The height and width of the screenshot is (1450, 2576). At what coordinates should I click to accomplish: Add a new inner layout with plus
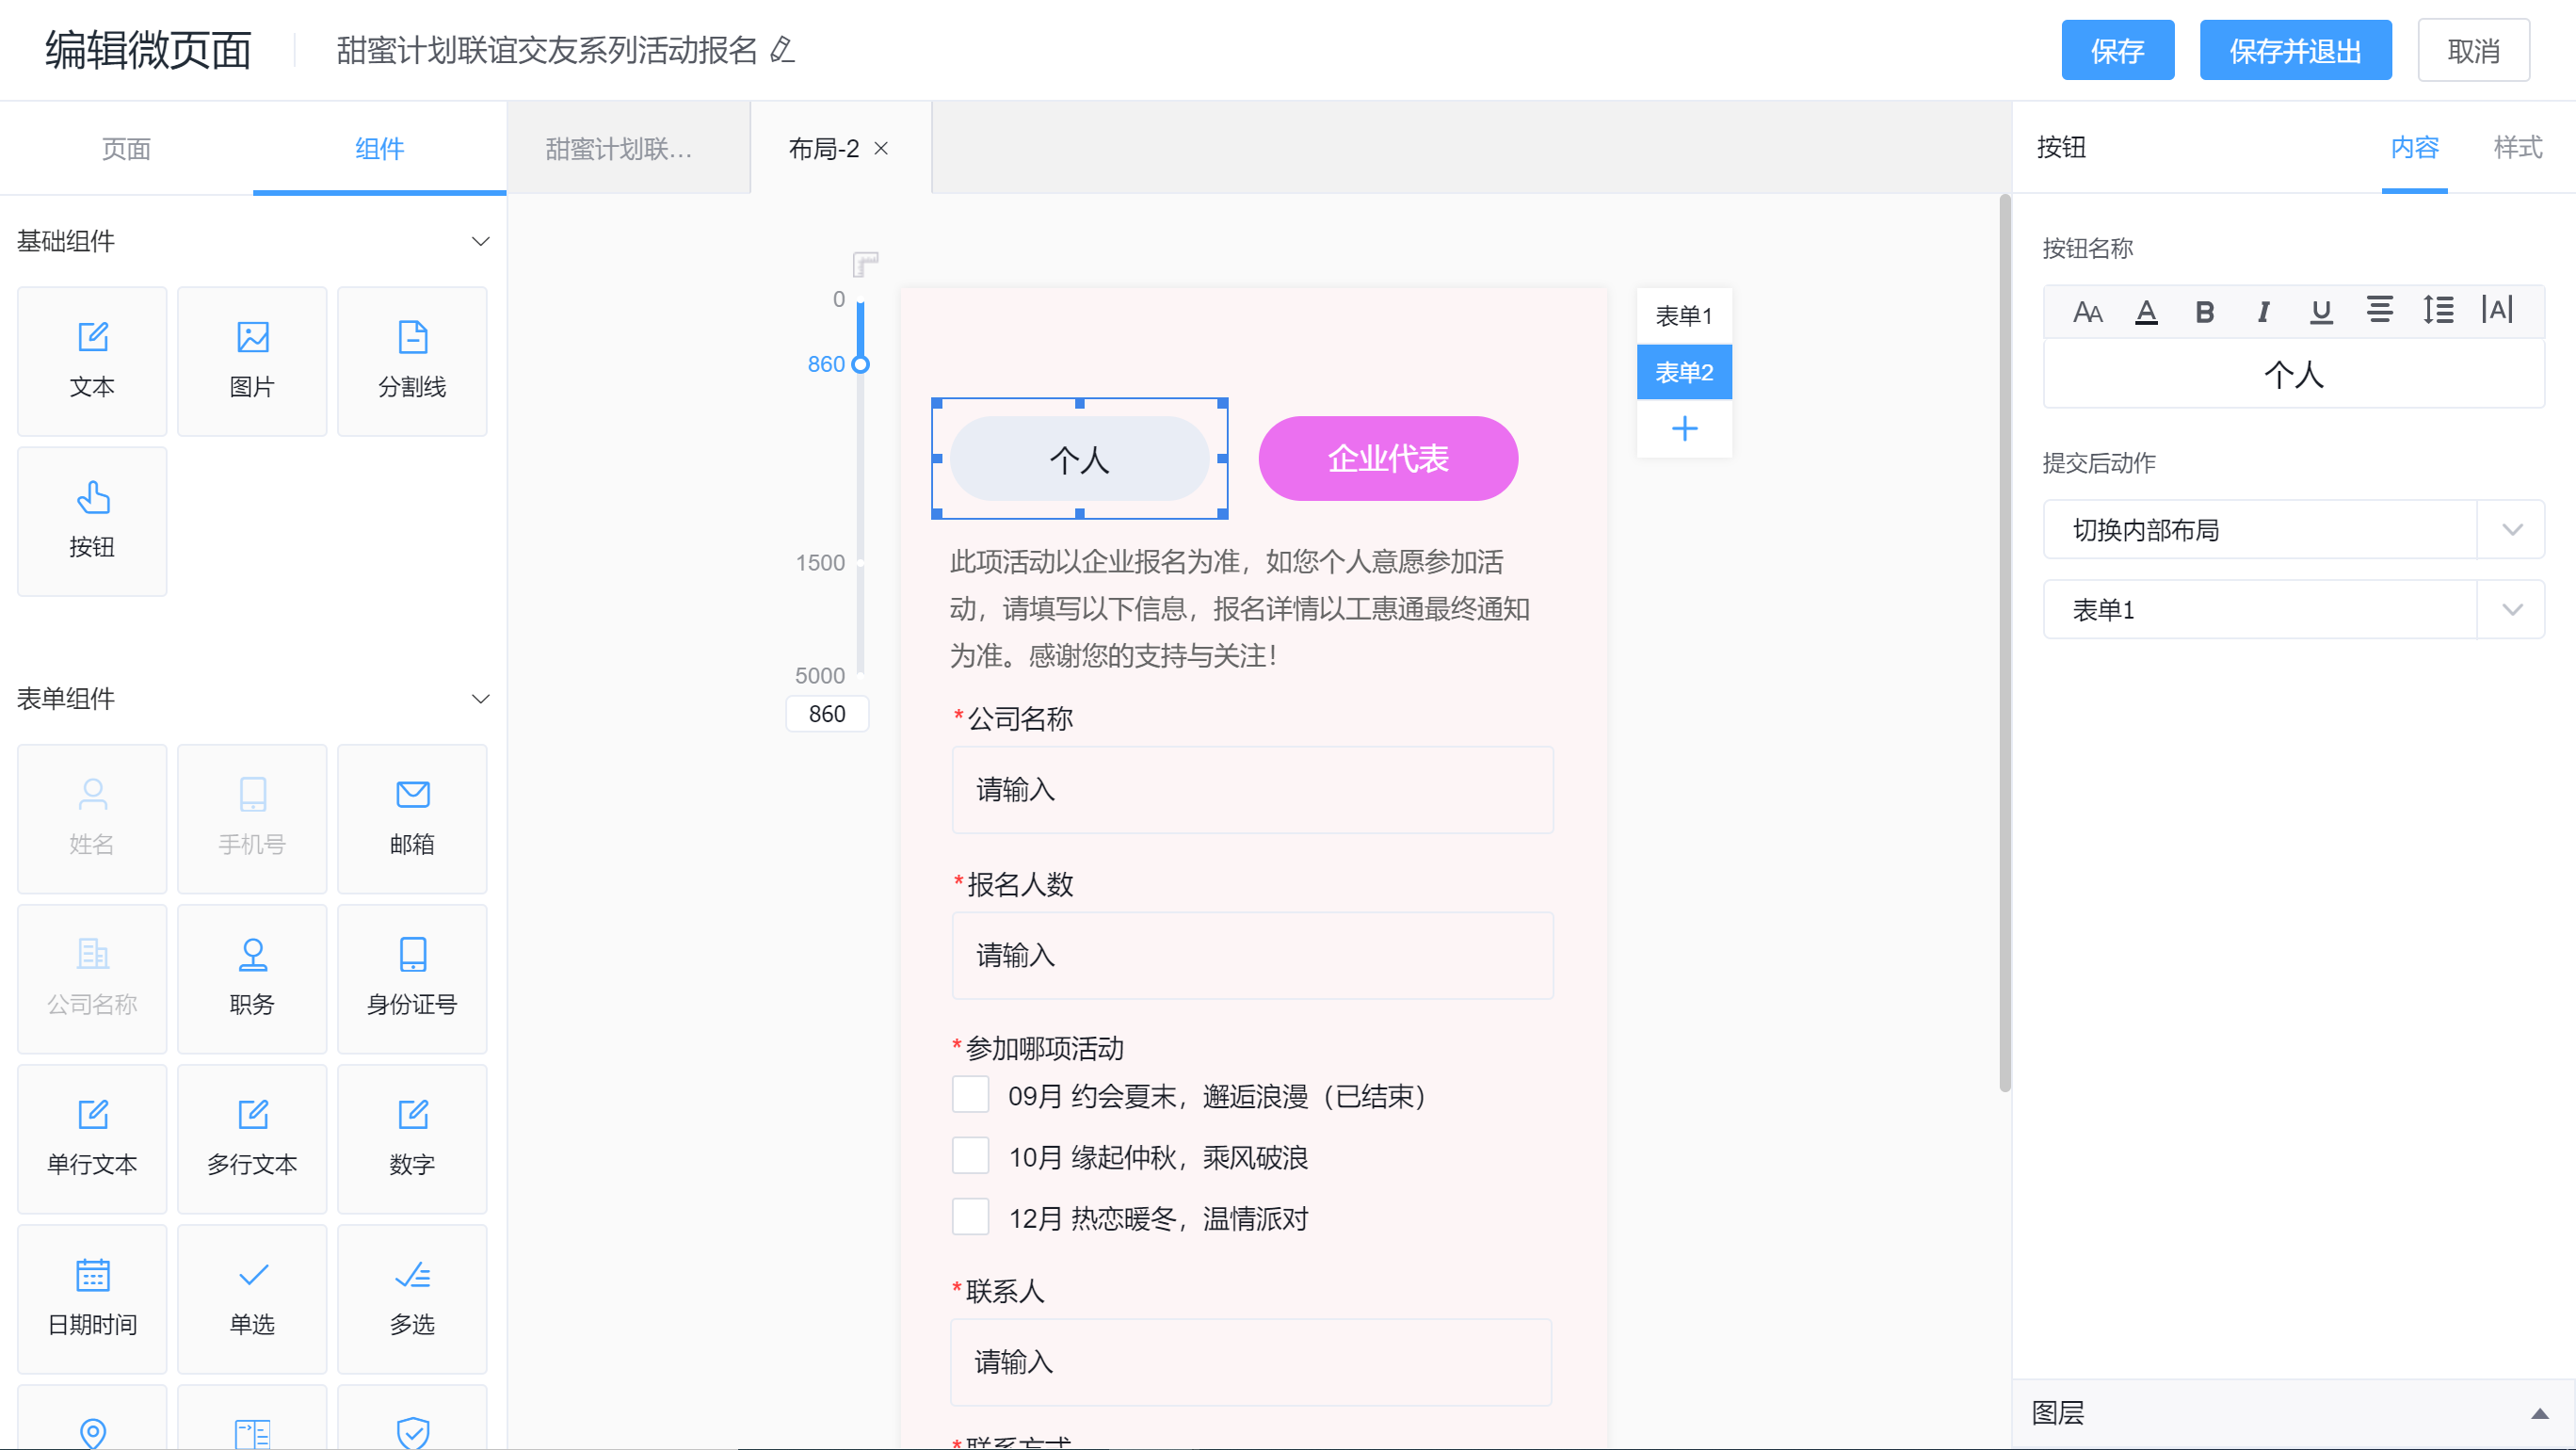1685,429
